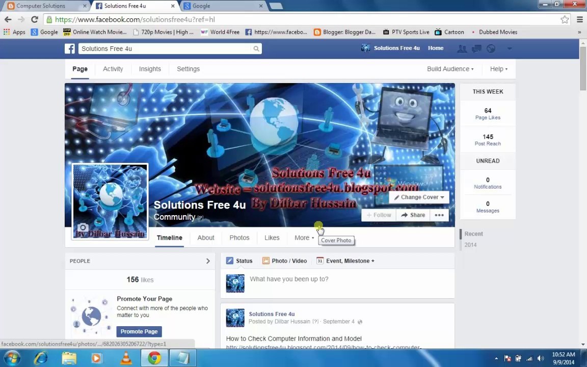587x367 pixels.
Task: Launch Internet Explorer from taskbar
Action: pos(41,358)
